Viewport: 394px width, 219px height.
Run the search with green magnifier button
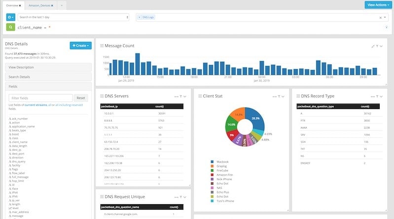(x=10, y=27)
